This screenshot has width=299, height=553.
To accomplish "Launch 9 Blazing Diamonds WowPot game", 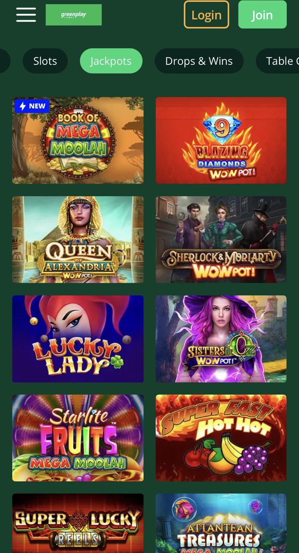I will tap(221, 140).
